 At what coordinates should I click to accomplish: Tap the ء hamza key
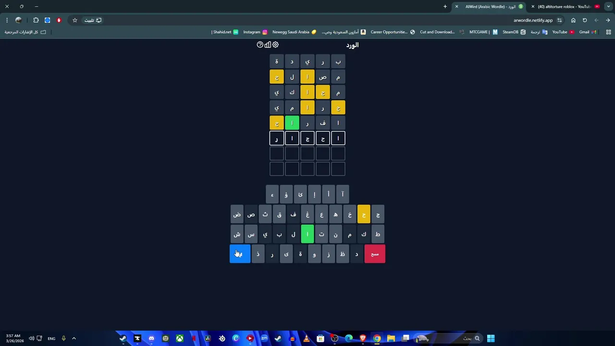point(272,195)
